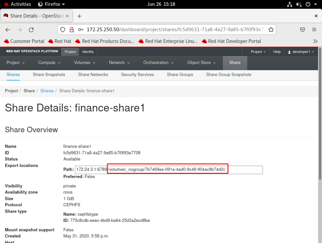Expand the Network dropdown menu
Screen dimensions: 322x243
(x=119, y=63)
